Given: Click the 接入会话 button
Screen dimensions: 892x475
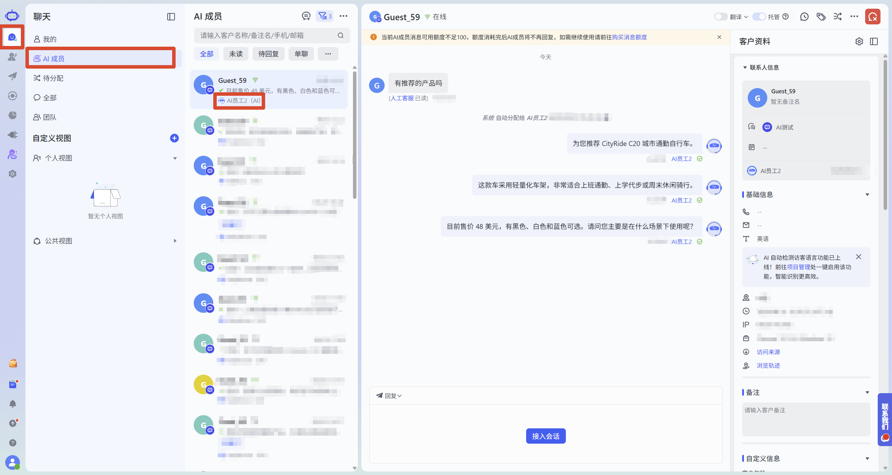Looking at the screenshot, I should [x=546, y=436].
